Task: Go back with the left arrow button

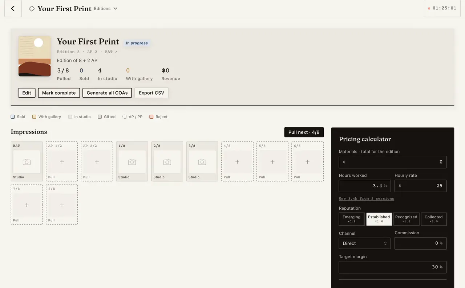Action: pos(13,8)
